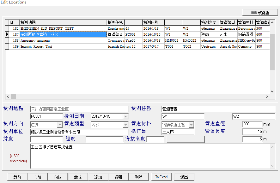Select the Spanish_Report_Test row
This screenshot has width=280, height=183.
point(63,46)
